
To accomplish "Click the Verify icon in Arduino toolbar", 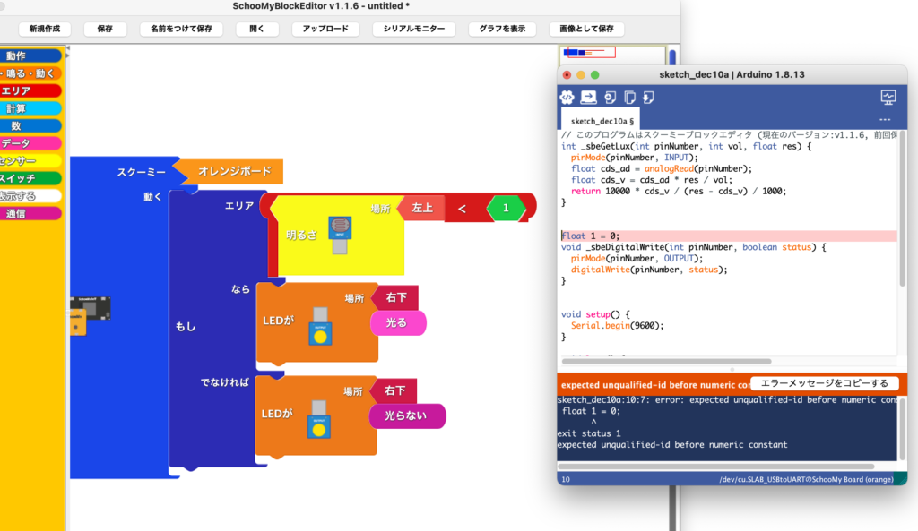I will 567,97.
